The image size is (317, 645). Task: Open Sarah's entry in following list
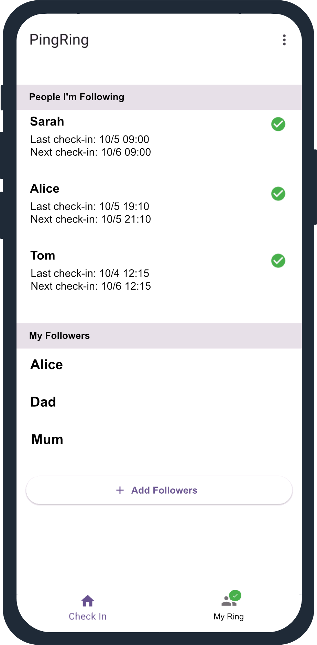47,122
